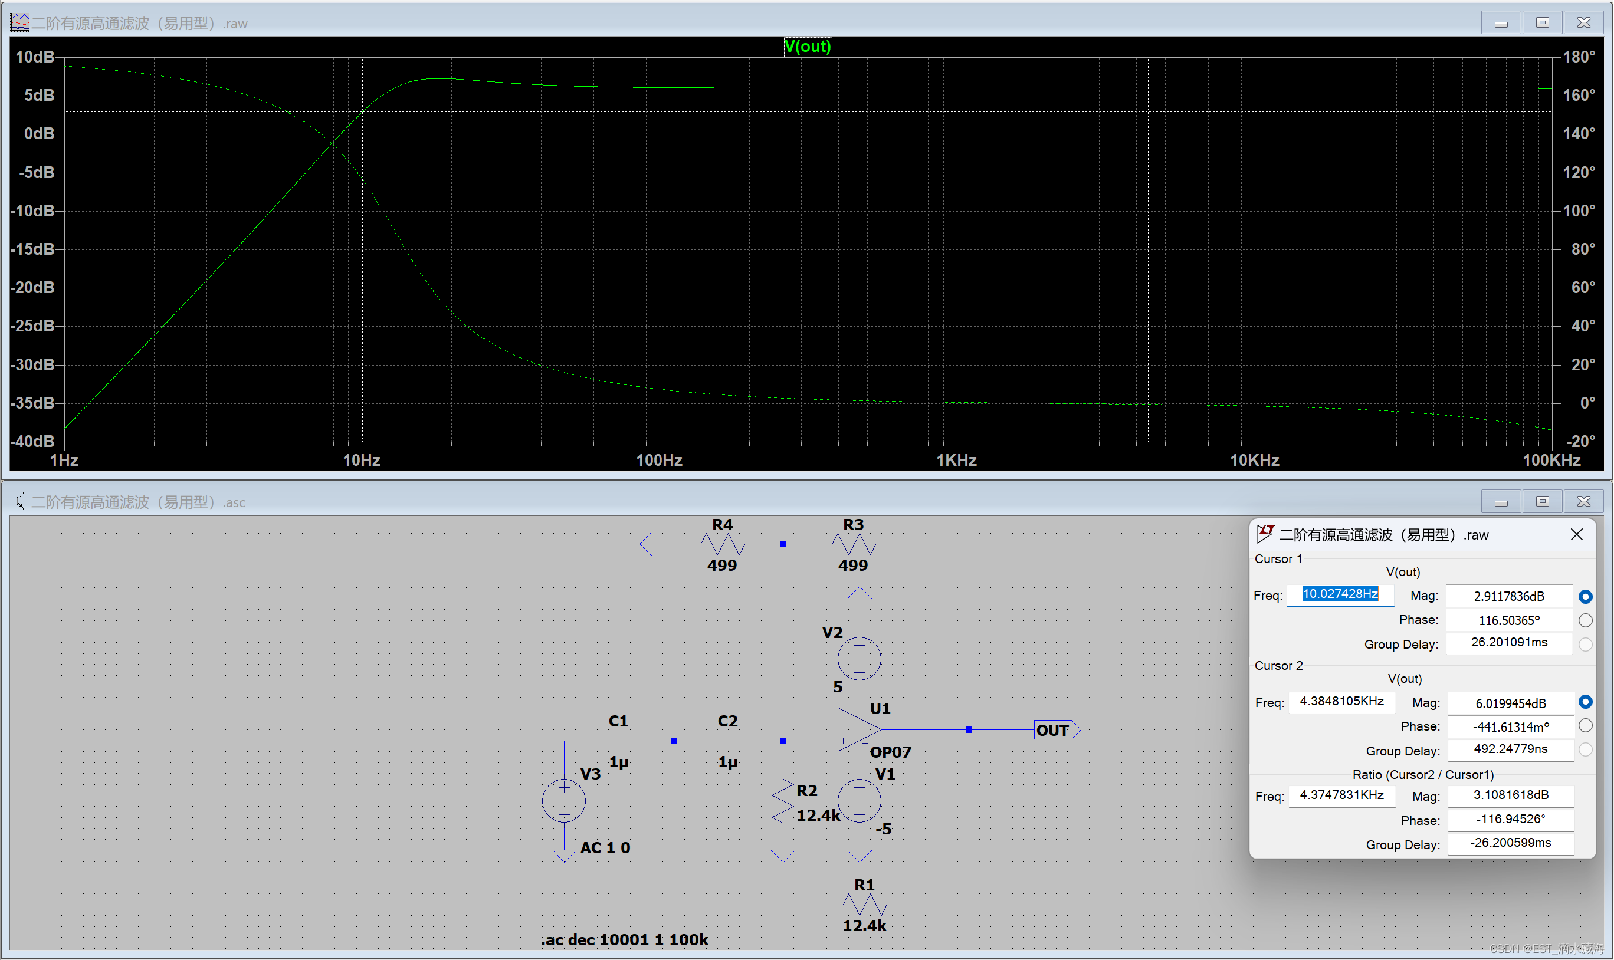Click ground symbol under R2
1614x960 pixels.
pos(783,856)
